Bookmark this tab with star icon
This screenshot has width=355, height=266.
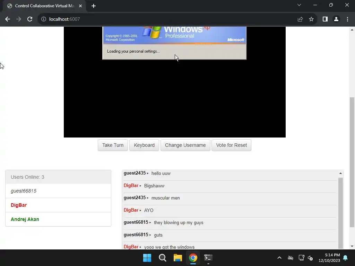(311, 19)
